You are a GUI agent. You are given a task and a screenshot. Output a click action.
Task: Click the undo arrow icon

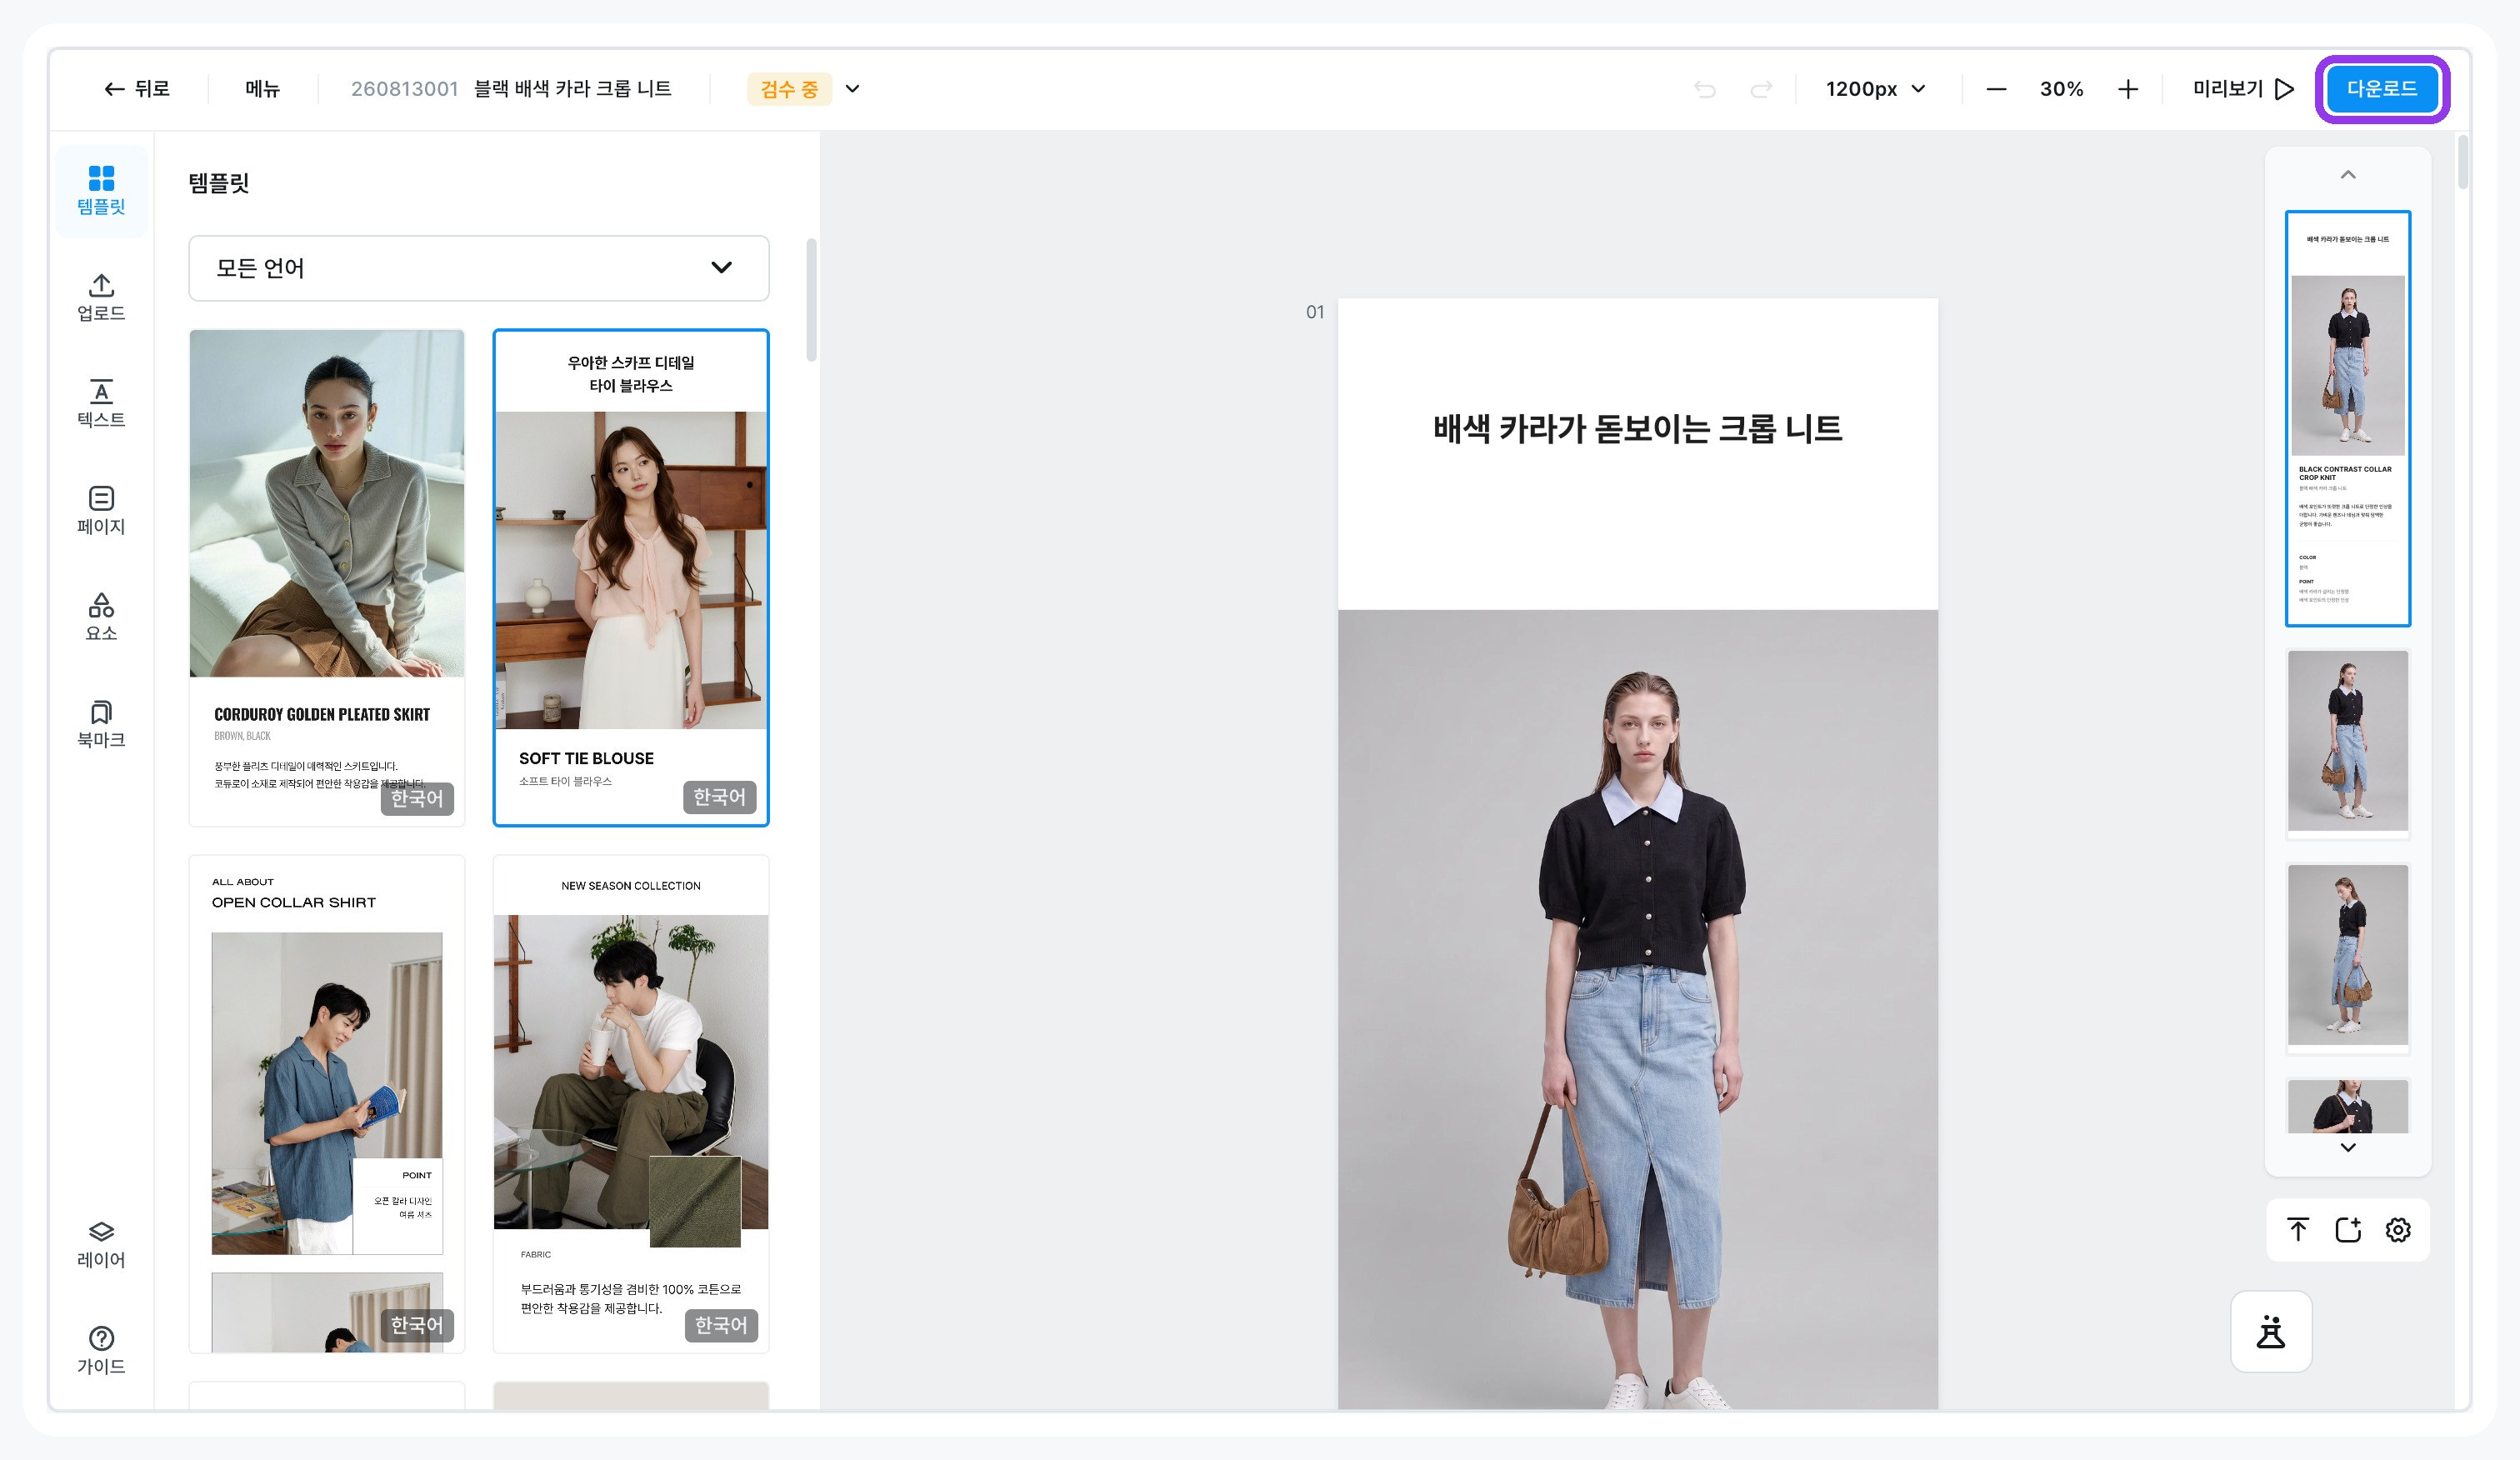(1705, 89)
